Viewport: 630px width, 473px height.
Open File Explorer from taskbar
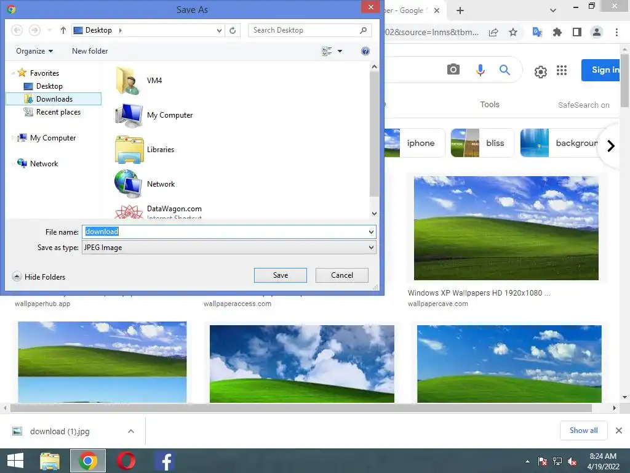tap(50, 461)
